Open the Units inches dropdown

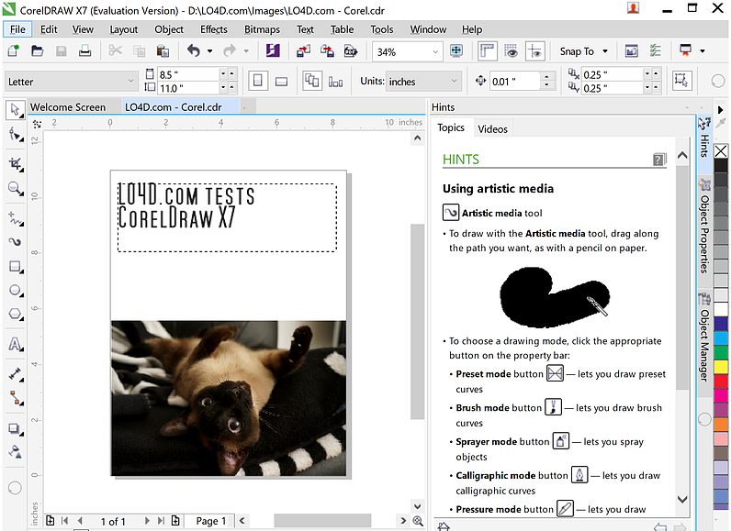pos(454,82)
